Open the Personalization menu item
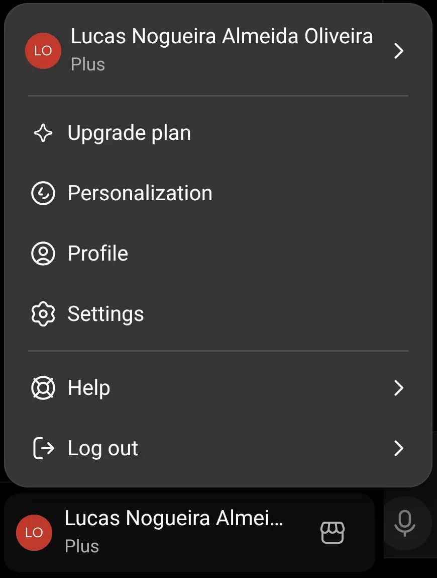The height and width of the screenshot is (578, 437). pyautogui.click(x=219, y=193)
